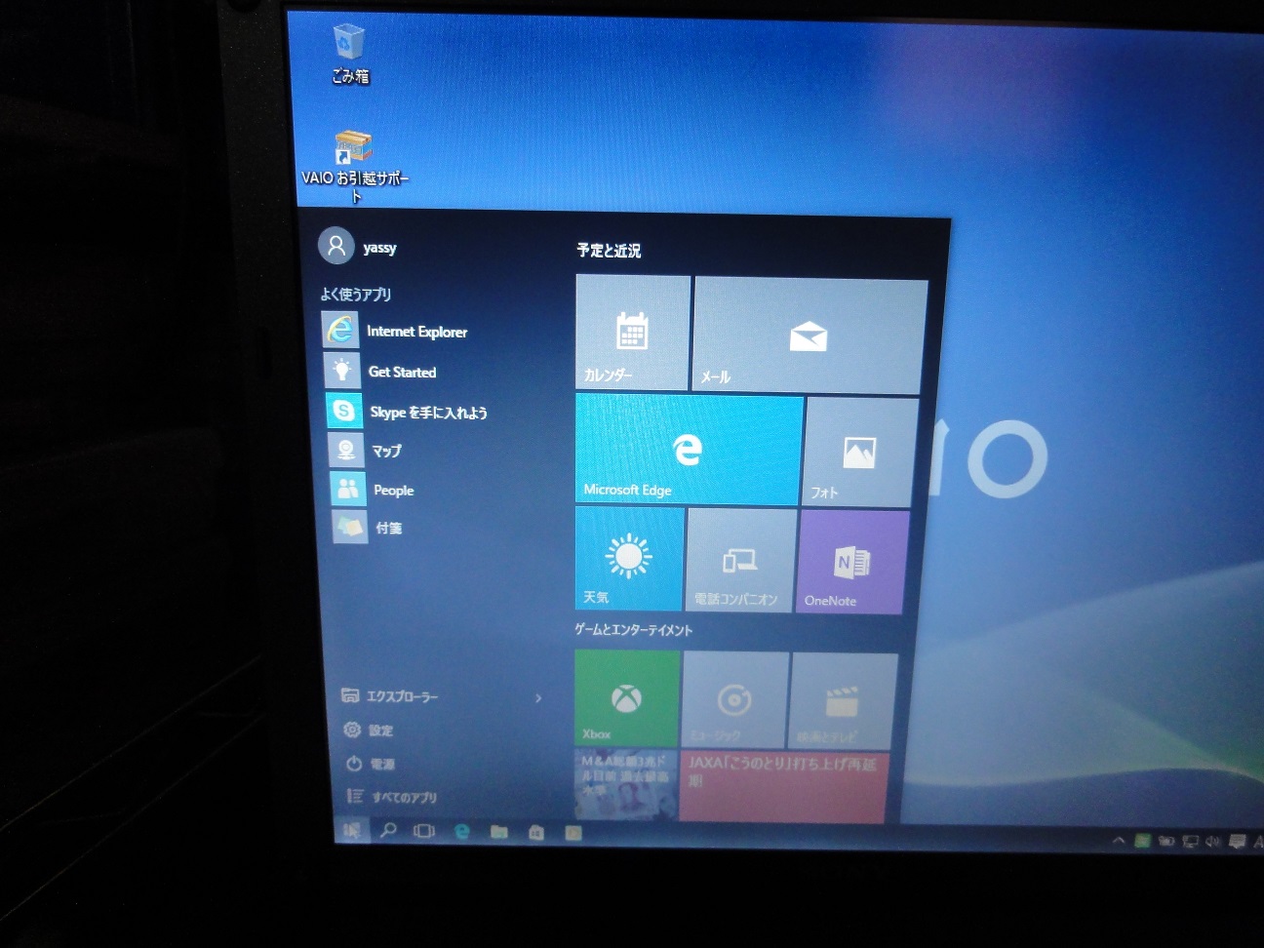Open the VAIO お引越サポート desktop shortcut
Image resolution: width=1264 pixels, height=948 pixels.
tap(355, 166)
